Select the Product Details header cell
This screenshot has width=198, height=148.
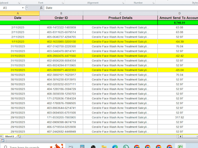click(x=120, y=18)
